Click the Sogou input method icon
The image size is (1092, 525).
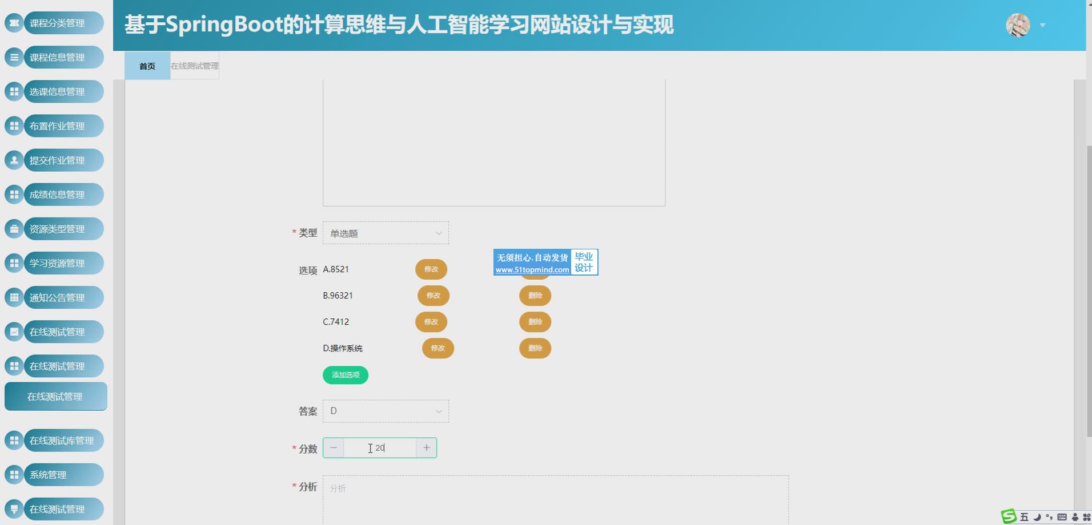pyautogui.click(x=1009, y=516)
